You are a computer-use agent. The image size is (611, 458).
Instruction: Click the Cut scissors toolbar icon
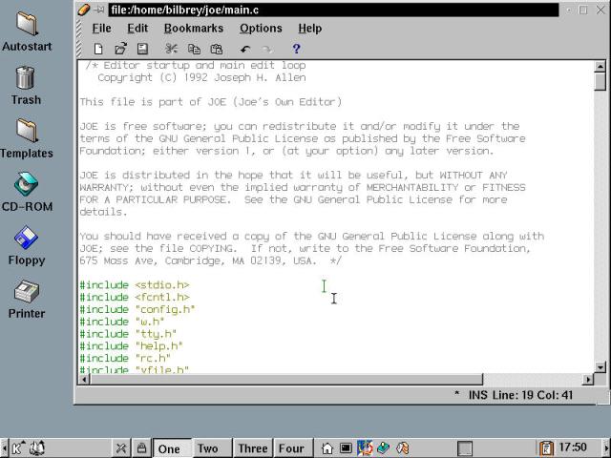[171, 49]
